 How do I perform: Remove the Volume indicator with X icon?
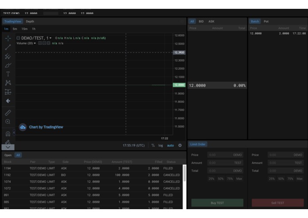[48, 43]
